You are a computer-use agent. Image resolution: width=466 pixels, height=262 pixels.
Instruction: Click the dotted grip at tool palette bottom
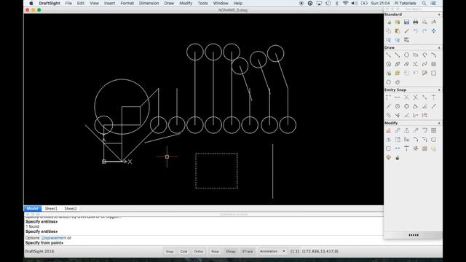pos(414,235)
